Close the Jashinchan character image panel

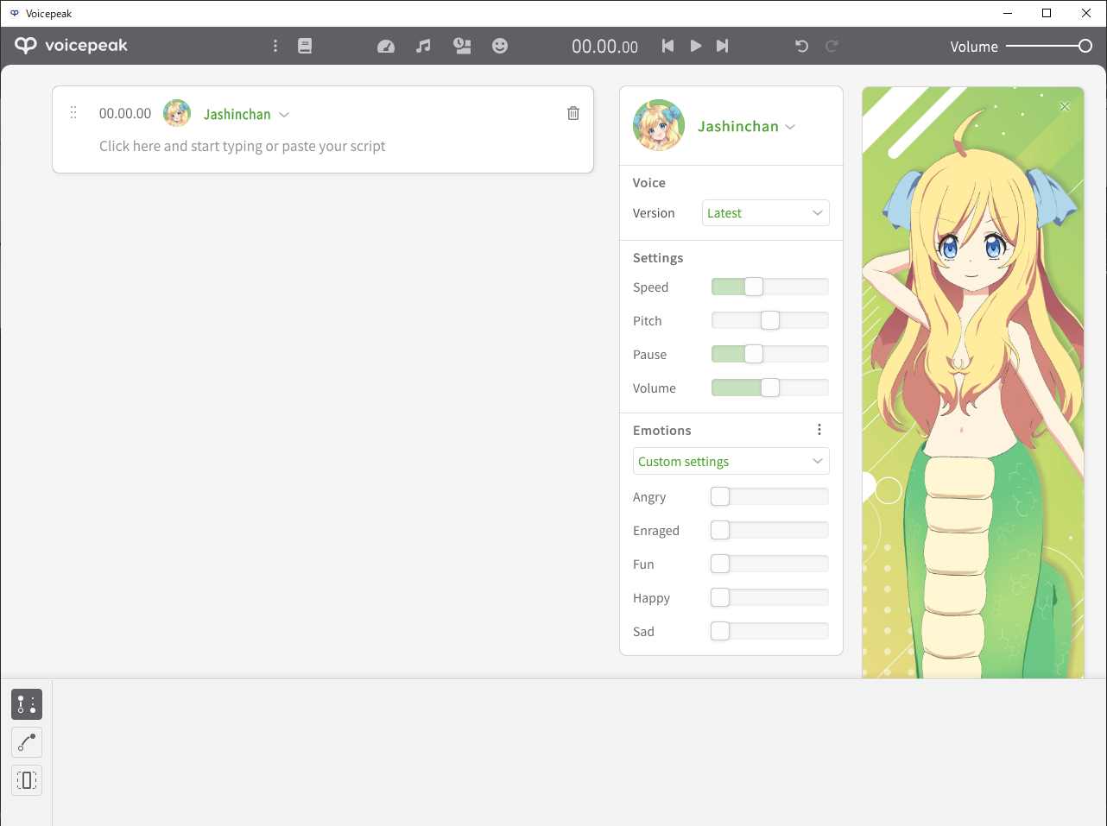click(x=1065, y=106)
